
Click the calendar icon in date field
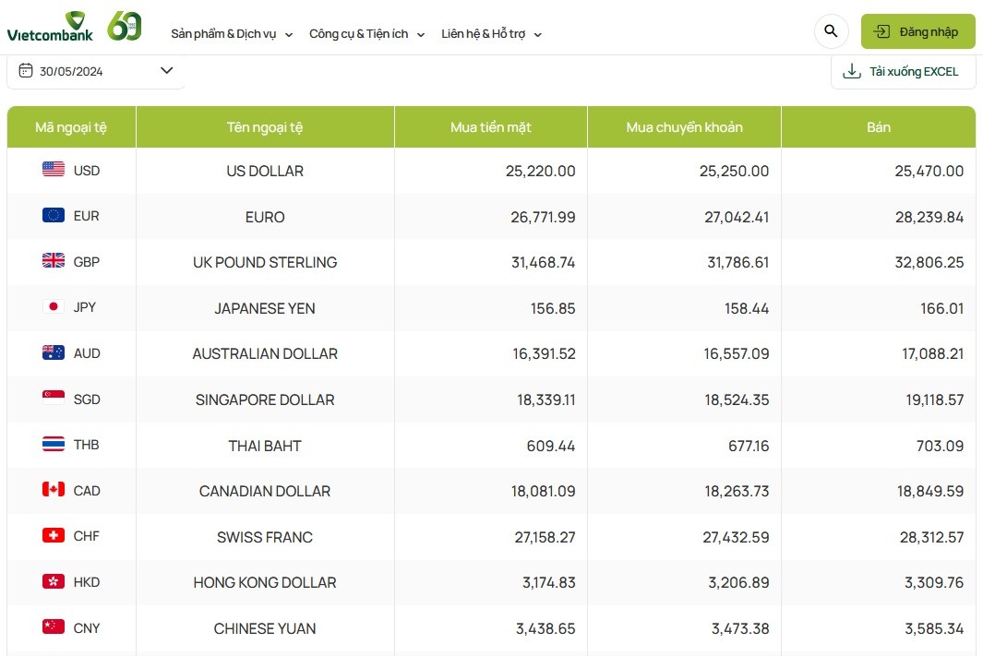click(x=26, y=71)
